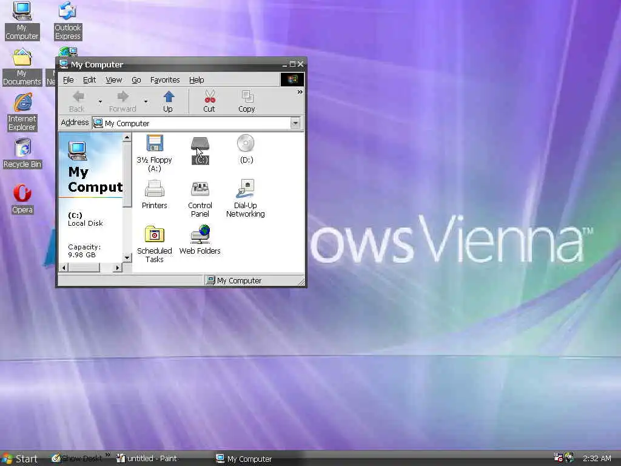The height and width of the screenshot is (466, 621).
Task: Open the Address bar dropdown list
Action: (295, 123)
